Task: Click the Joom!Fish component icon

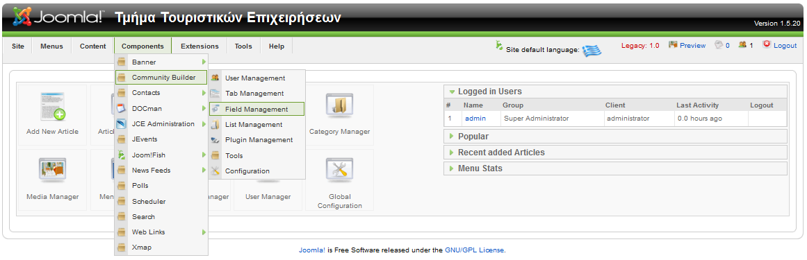Action: (x=122, y=155)
